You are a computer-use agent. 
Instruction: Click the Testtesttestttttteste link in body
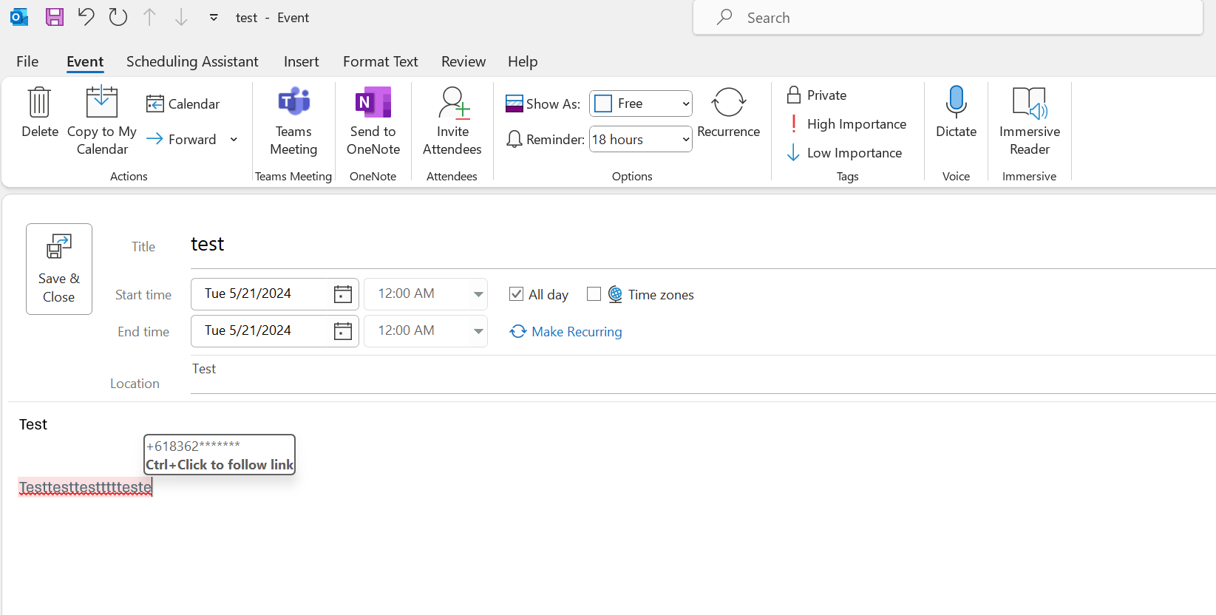(x=86, y=487)
